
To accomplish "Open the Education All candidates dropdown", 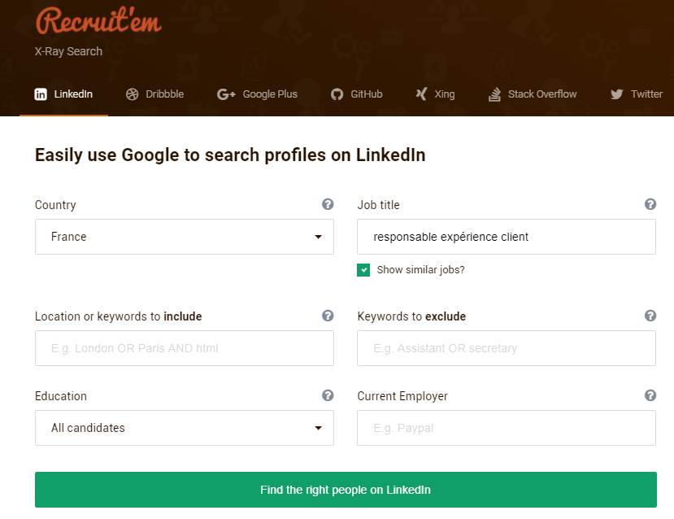I will tap(185, 428).
